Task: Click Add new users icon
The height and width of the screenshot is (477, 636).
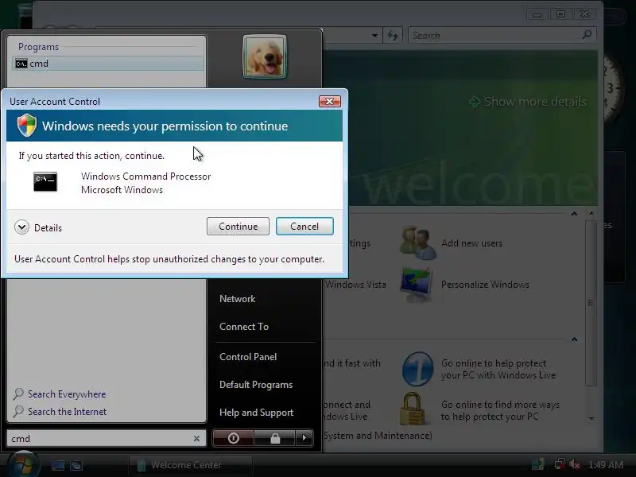Action: pos(418,243)
